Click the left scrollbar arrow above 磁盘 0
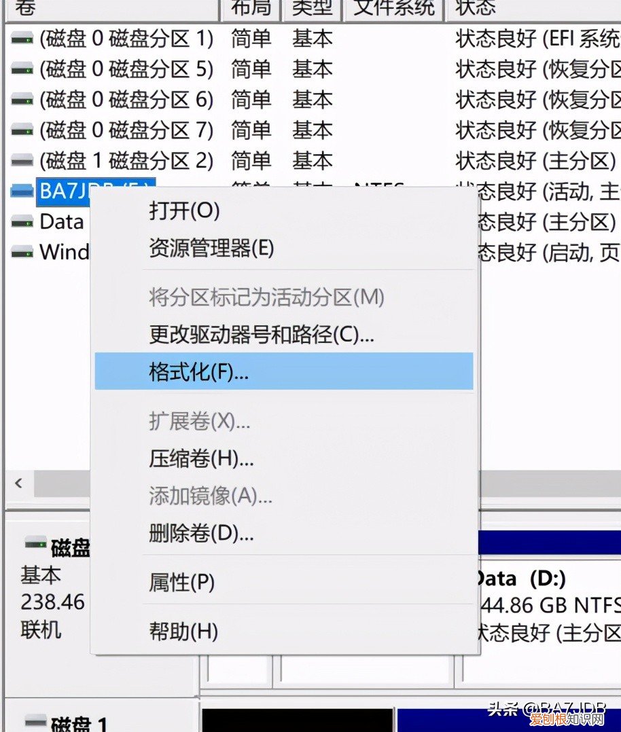Viewport: 621px width, 732px height. coord(18,483)
